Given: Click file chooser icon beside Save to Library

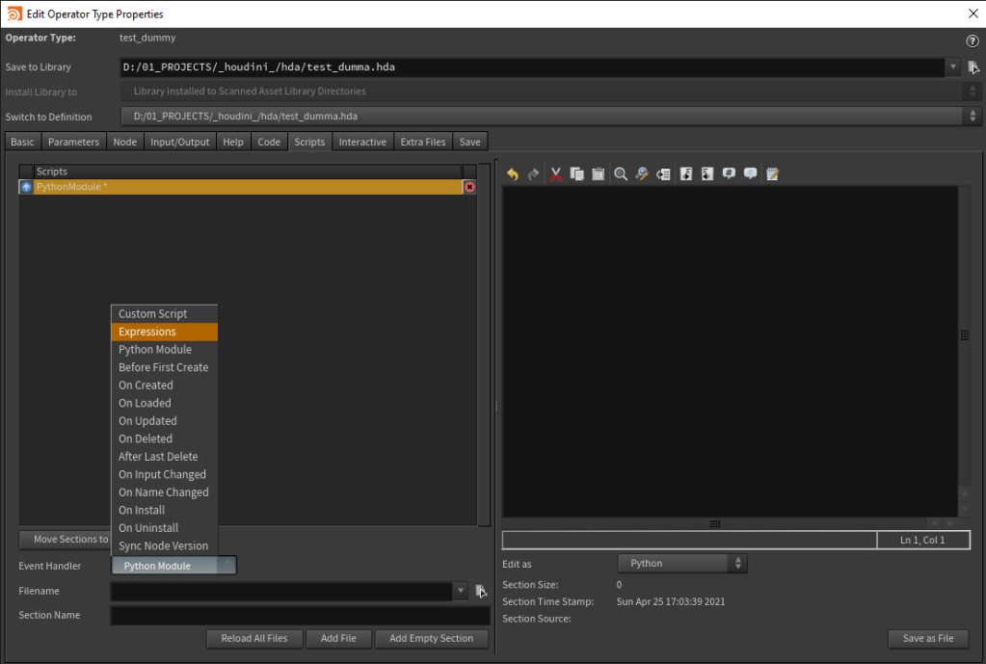Looking at the screenshot, I should point(973,67).
